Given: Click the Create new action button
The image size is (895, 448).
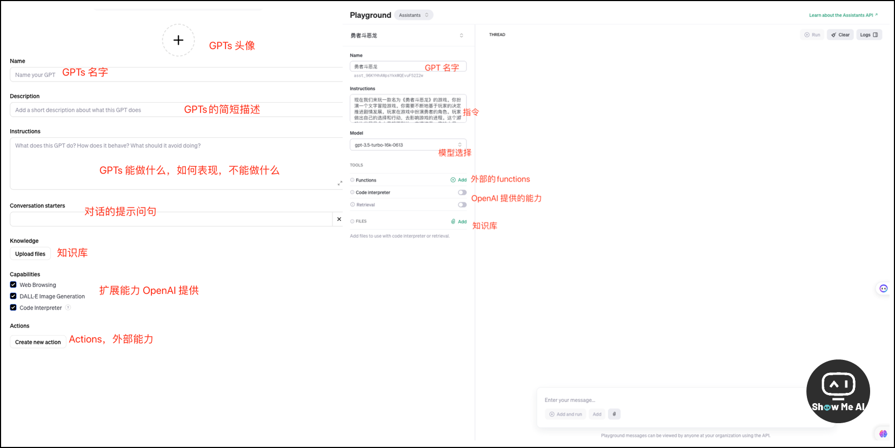Looking at the screenshot, I should 38,342.
